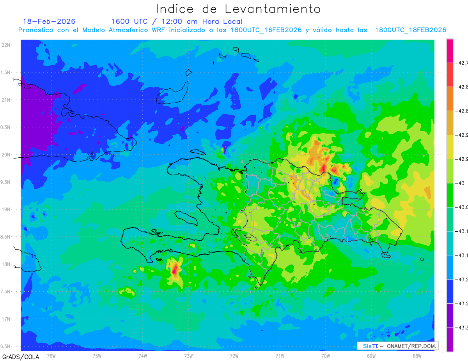This screenshot has height=361, width=468.
Task: Click the "18N" latitude label
Action: pos(6,264)
